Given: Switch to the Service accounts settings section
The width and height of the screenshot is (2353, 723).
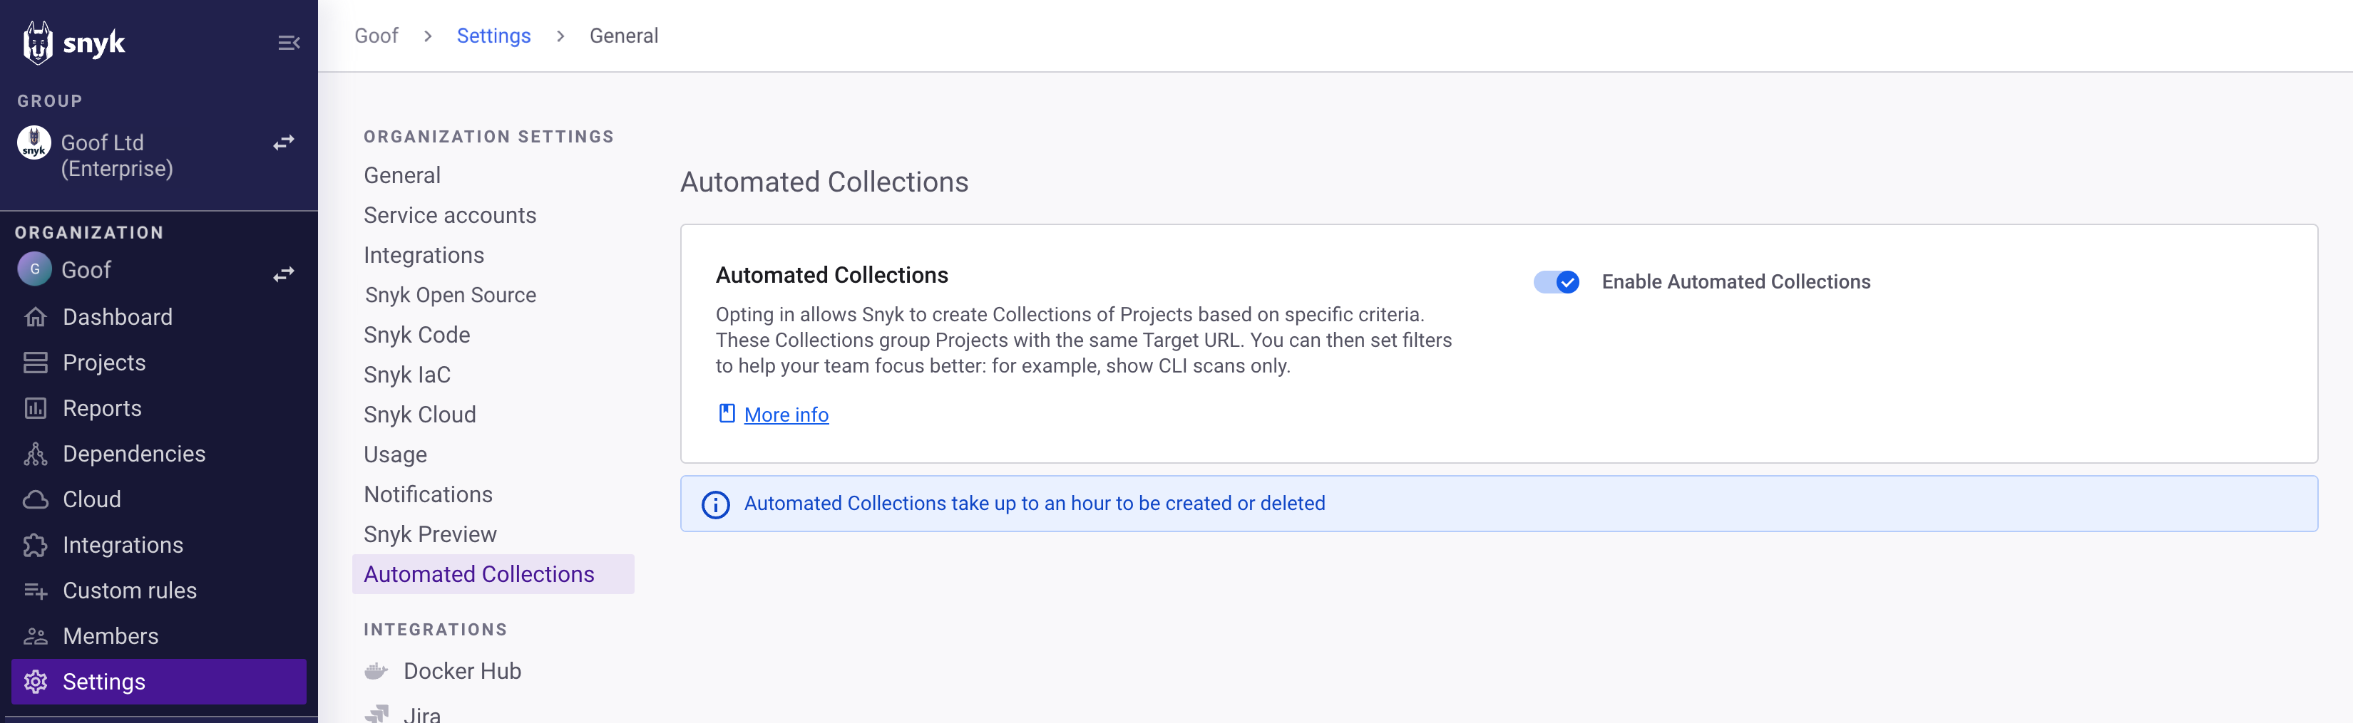Looking at the screenshot, I should click(x=449, y=215).
